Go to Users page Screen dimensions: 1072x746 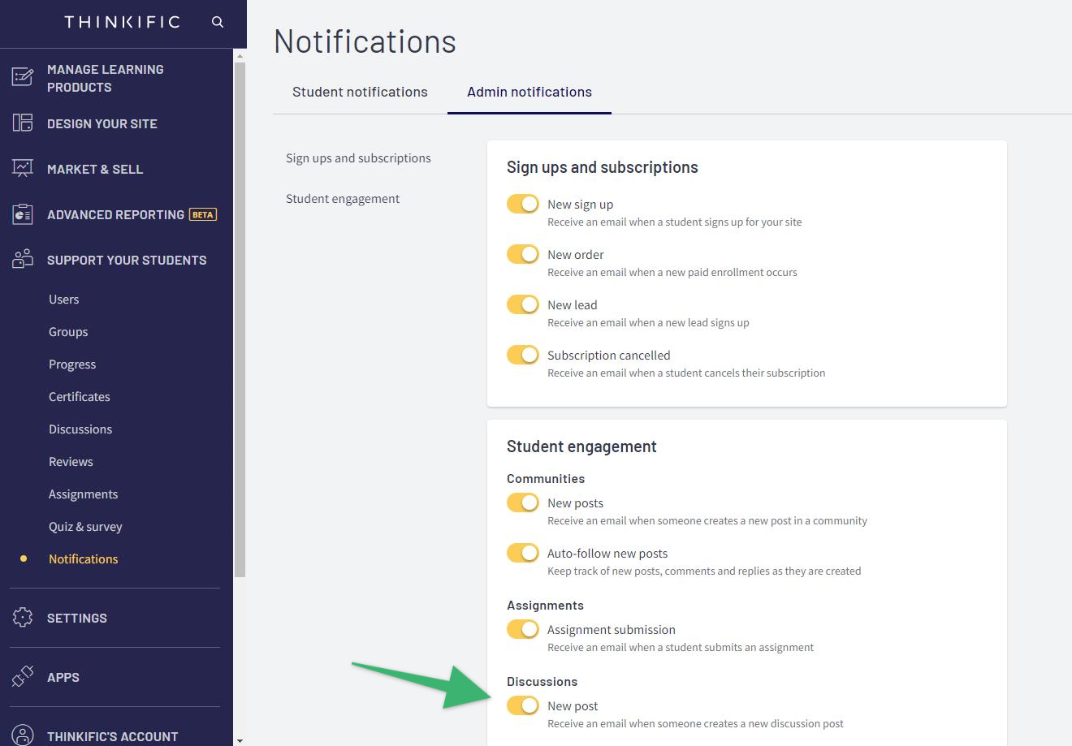(x=64, y=300)
